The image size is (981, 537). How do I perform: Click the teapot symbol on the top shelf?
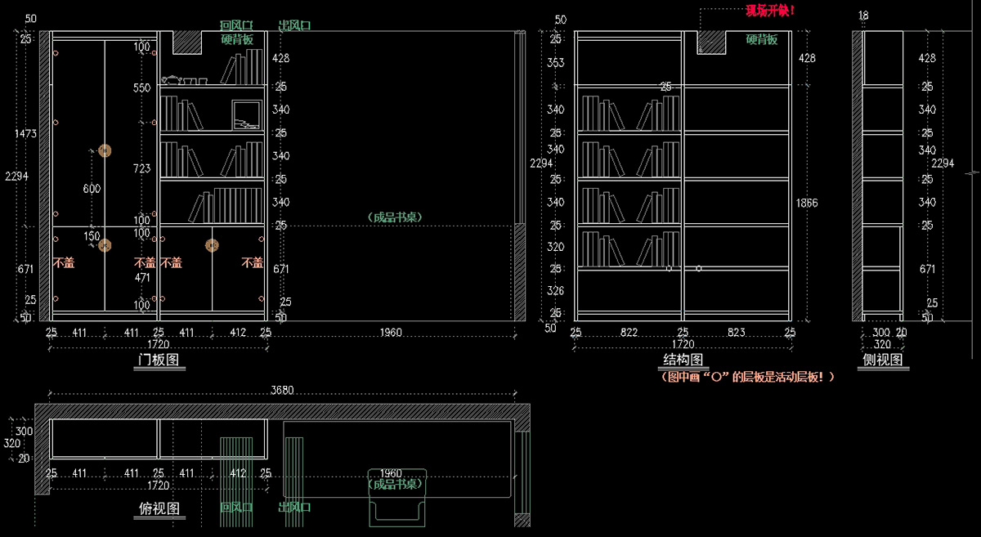click(172, 79)
